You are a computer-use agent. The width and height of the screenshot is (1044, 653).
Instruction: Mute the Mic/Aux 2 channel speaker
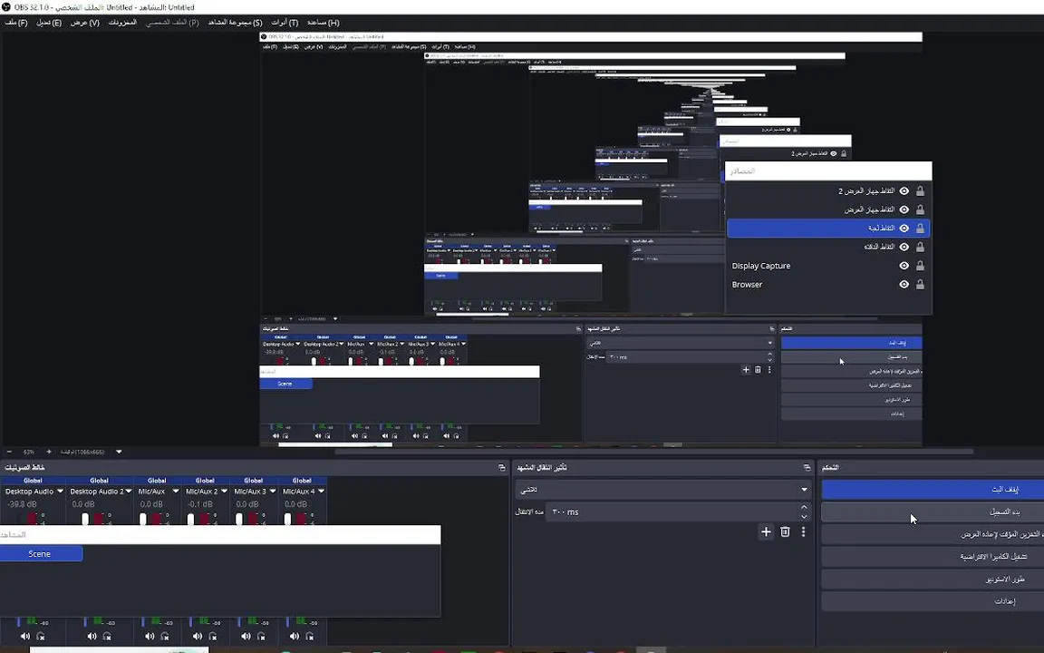click(x=198, y=637)
